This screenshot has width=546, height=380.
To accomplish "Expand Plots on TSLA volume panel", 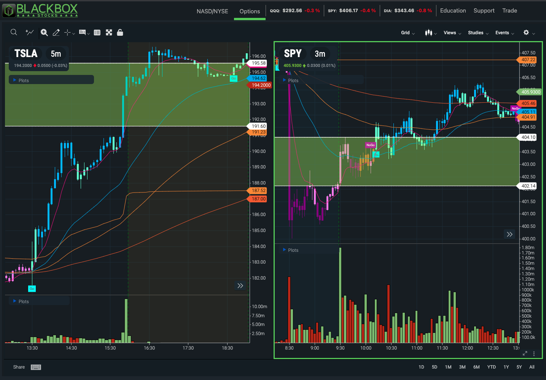I will (39, 301).
